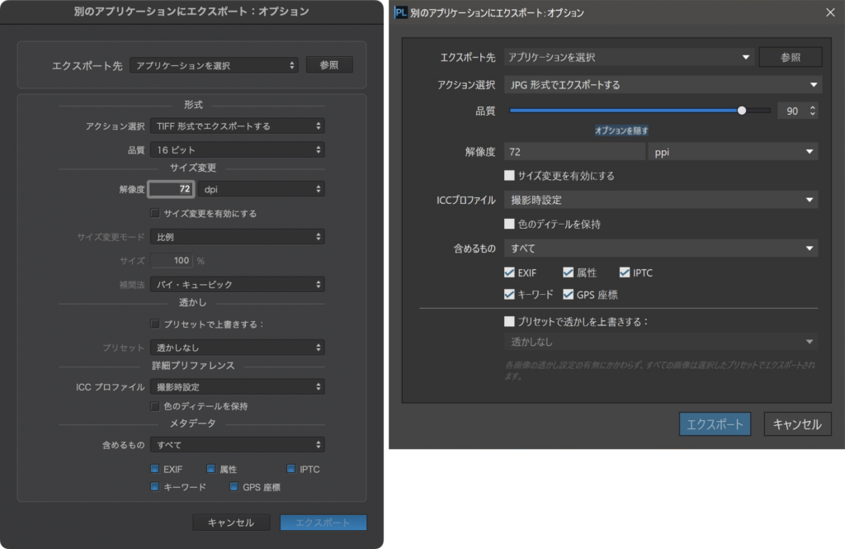Click キャンセル button in left dialog
The width and height of the screenshot is (845, 549).
(231, 522)
